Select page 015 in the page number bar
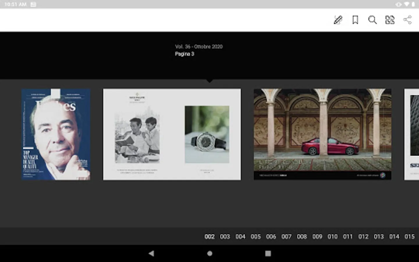The height and width of the screenshot is (262, 419). click(x=409, y=237)
